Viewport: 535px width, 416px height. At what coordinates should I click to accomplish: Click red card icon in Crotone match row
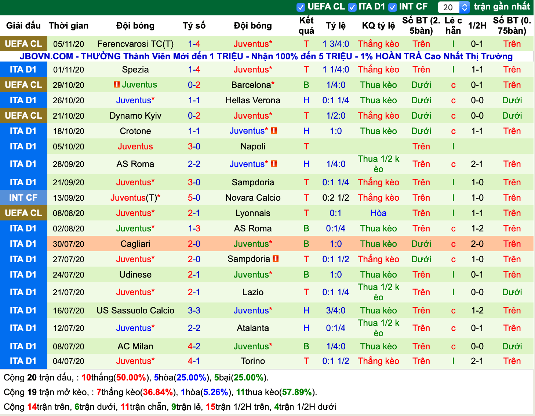point(274,131)
